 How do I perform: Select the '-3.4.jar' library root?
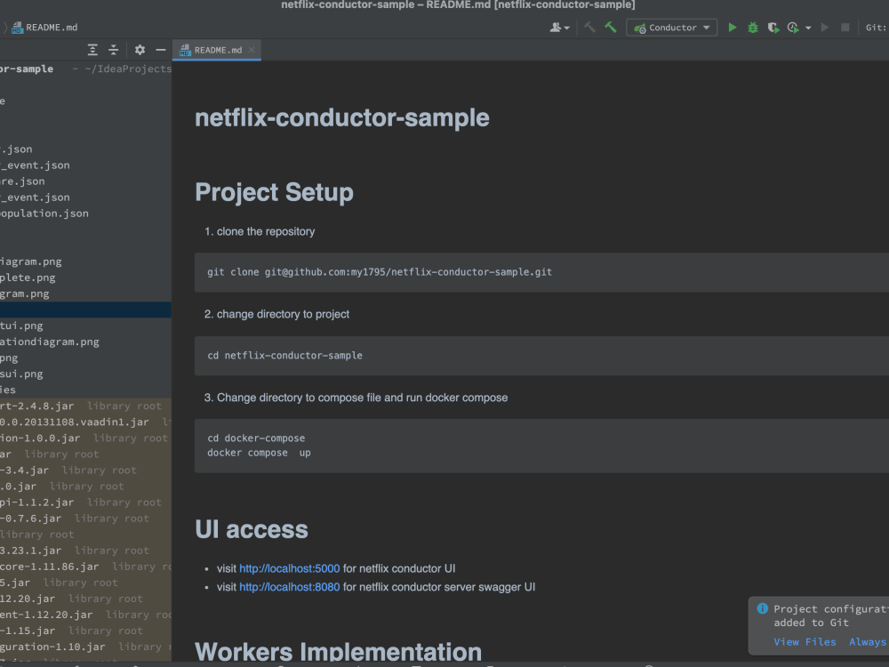85,470
